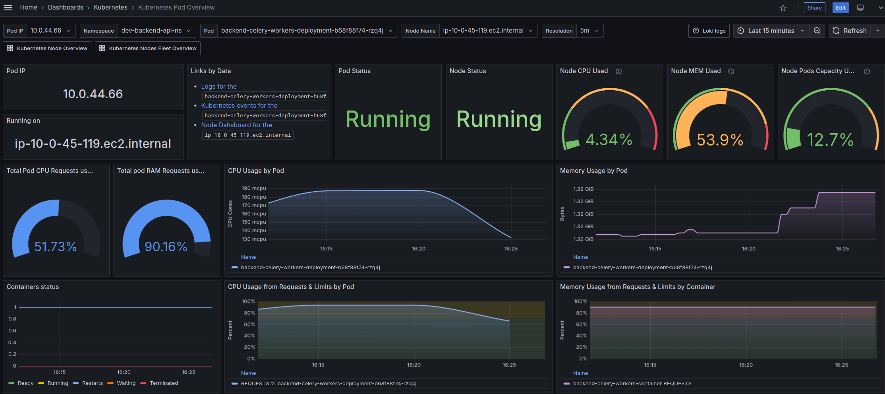This screenshot has width=885, height=394.
Task: Go to Kubernetes folder breadcrumb
Action: [110, 8]
